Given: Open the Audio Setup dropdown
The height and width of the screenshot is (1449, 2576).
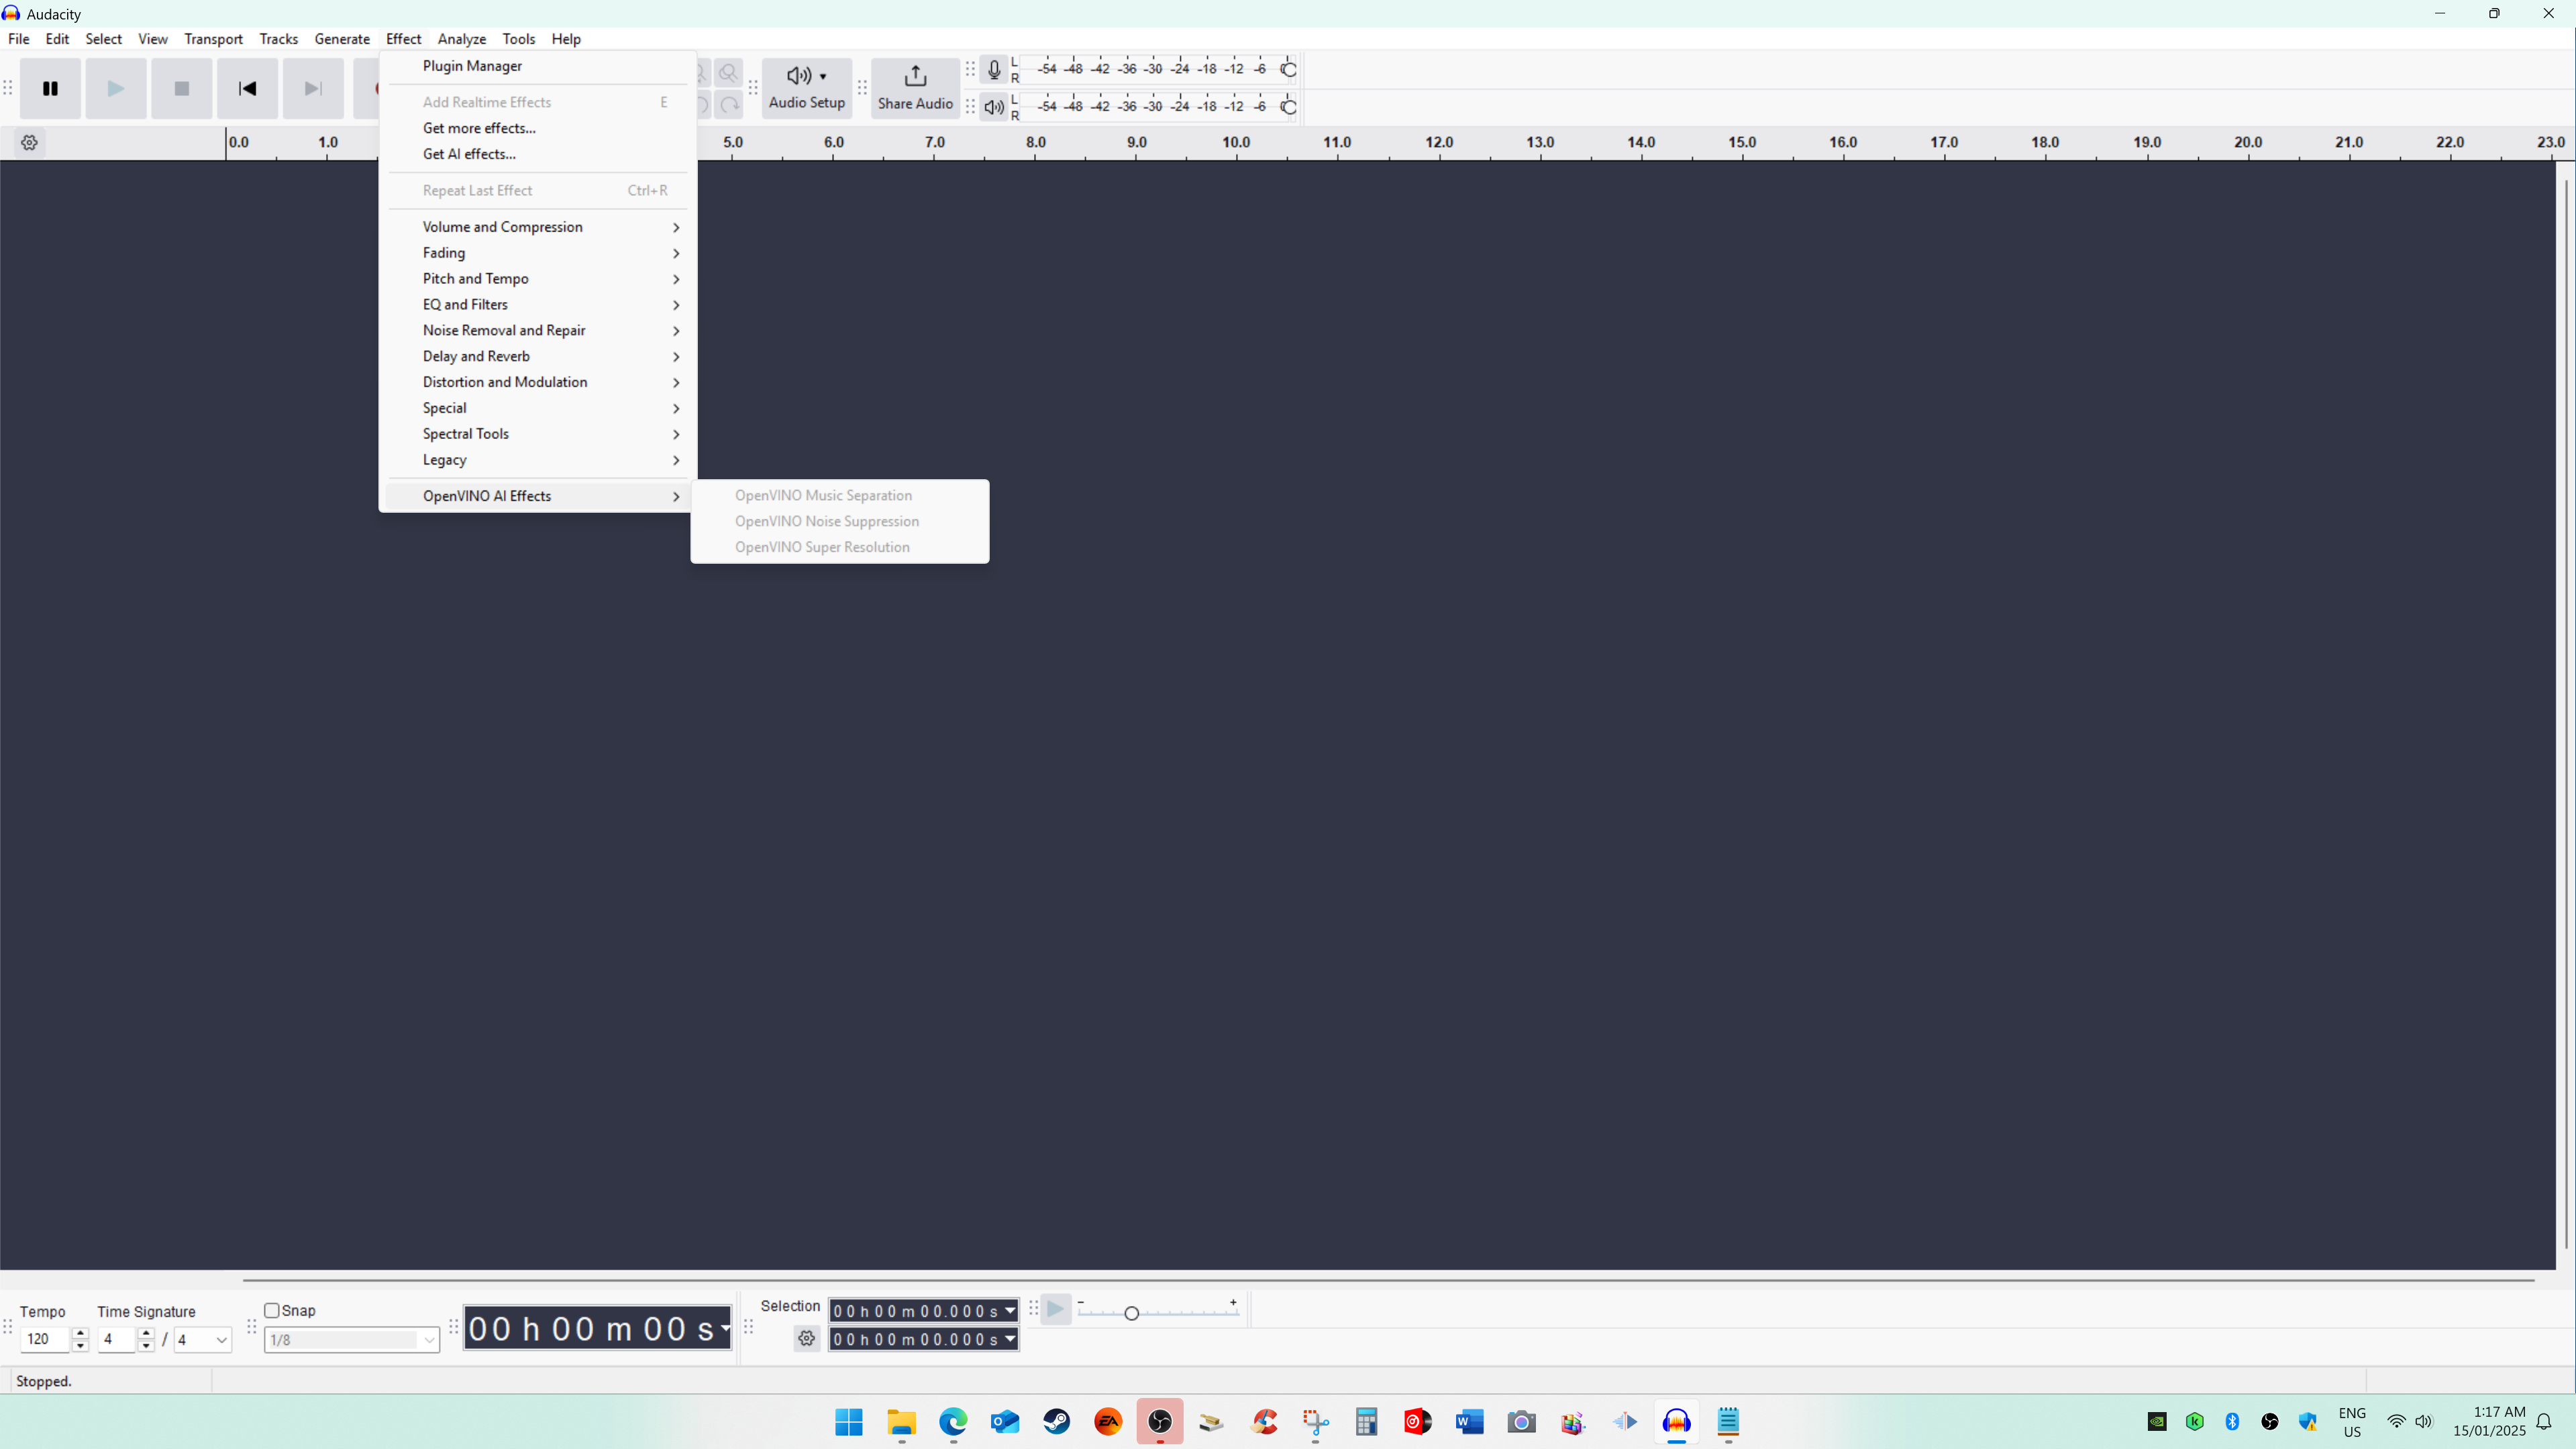Looking at the screenshot, I should pyautogui.click(x=806, y=88).
